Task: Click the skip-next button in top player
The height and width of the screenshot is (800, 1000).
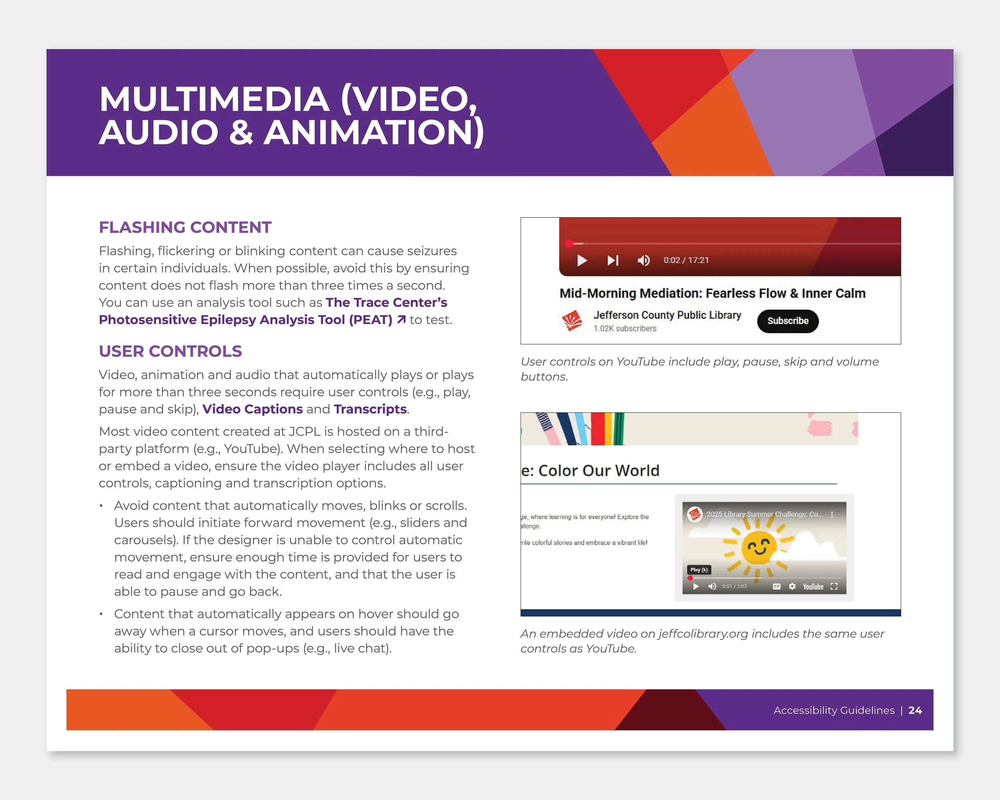Action: coord(613,260)
